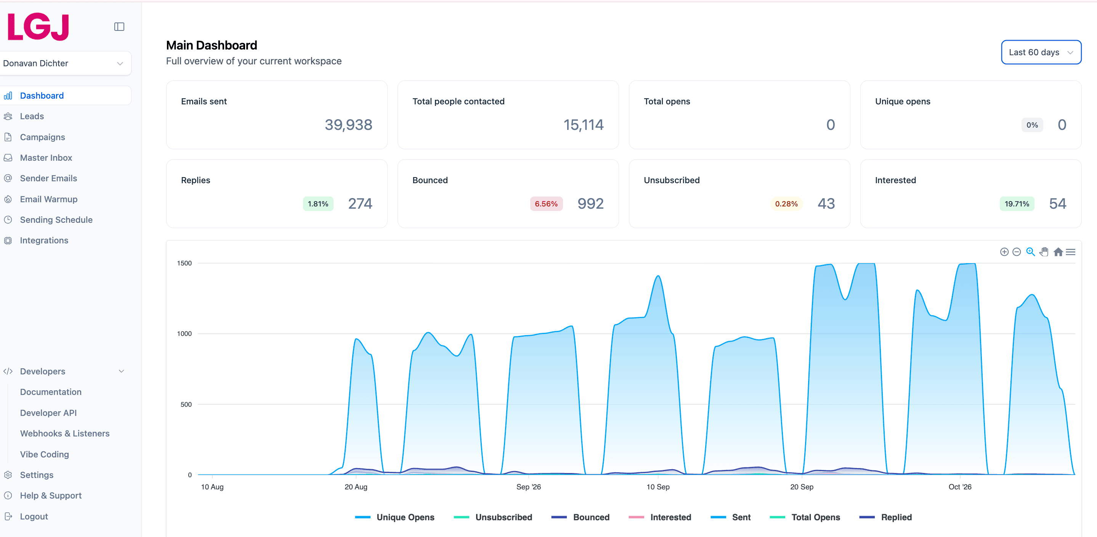Click the Campaigns document icon
Viewport: 1097px width, 537px height.
click(8, 137)
